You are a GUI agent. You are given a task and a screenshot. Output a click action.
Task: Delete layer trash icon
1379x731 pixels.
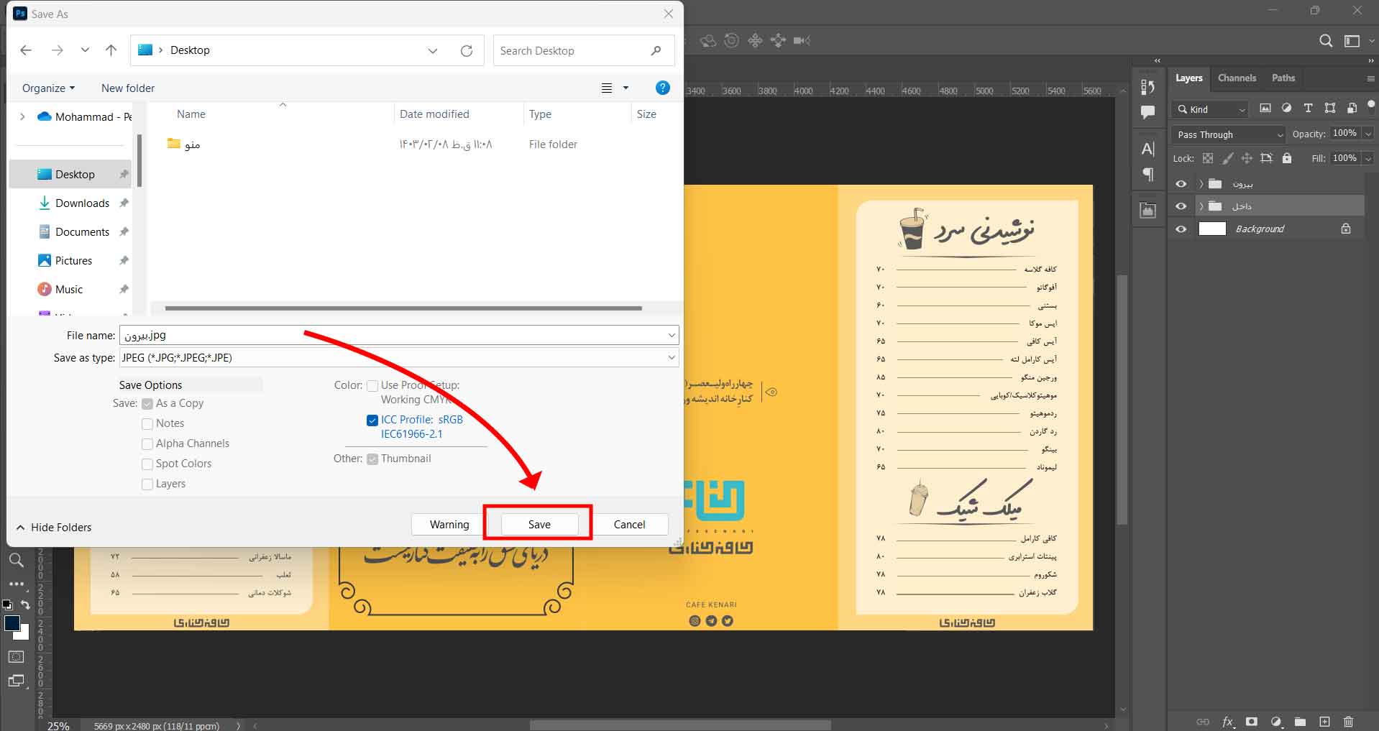1348,722
